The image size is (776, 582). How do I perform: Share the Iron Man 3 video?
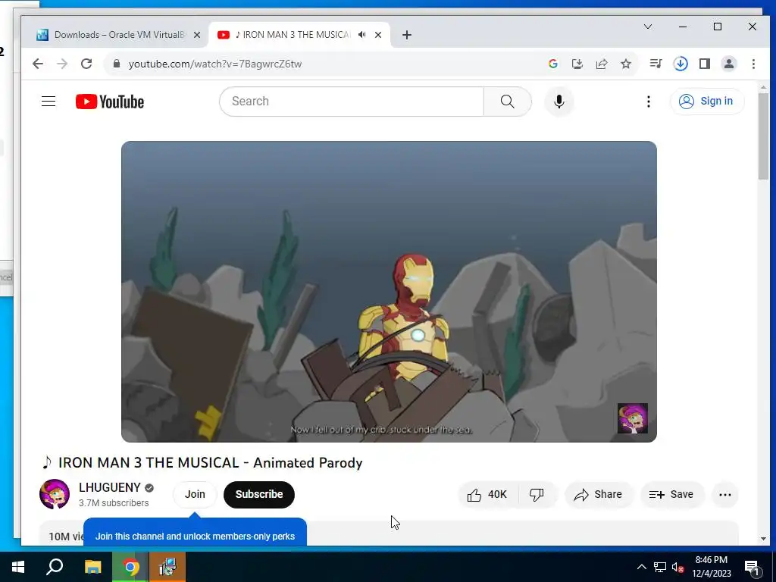pos(599,494)
